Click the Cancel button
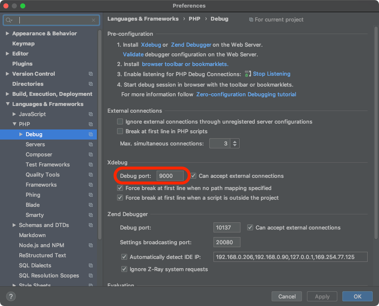This screenshot has height=306, width=379. (287, 296)
